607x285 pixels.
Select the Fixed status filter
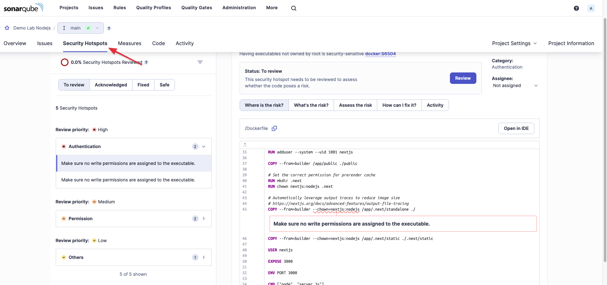[x=143, y=85]
